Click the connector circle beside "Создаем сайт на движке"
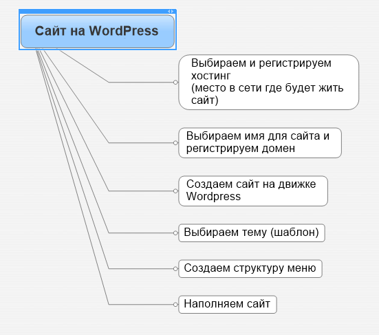 [x=175, y=191]
